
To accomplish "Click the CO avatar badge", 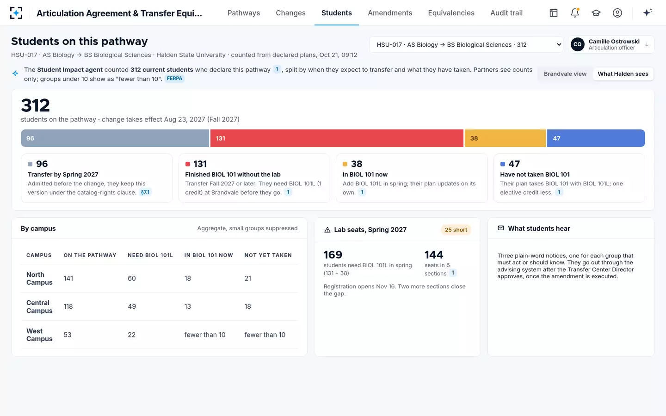I will (x=577, y=44).
